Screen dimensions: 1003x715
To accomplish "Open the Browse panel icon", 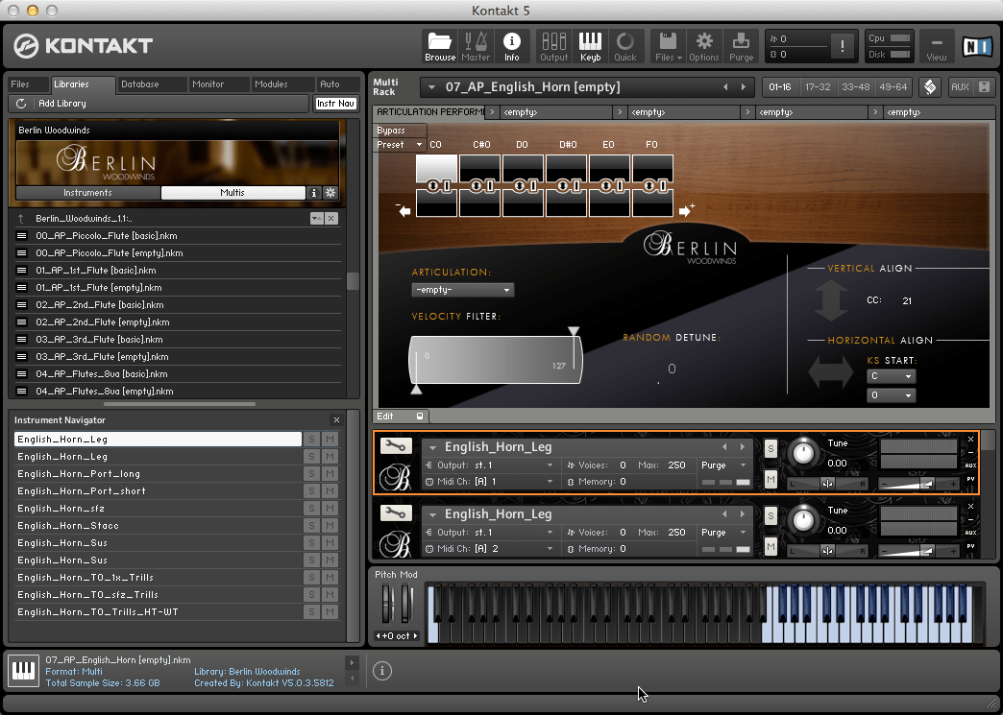I will click(439, 45).
